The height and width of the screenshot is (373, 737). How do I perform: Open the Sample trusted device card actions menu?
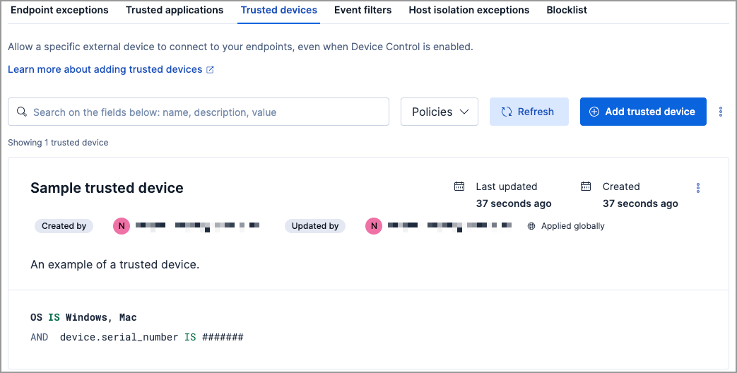click(x=698, y=188)
